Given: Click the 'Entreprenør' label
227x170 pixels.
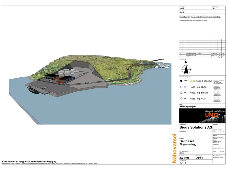Looking at the screenshot, I should [182, 131].
